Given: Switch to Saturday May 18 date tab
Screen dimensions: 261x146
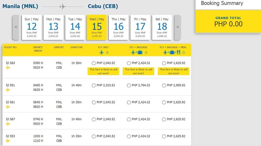Looking at the screenshot, I should pyautogui.click(x=162, y=28).
